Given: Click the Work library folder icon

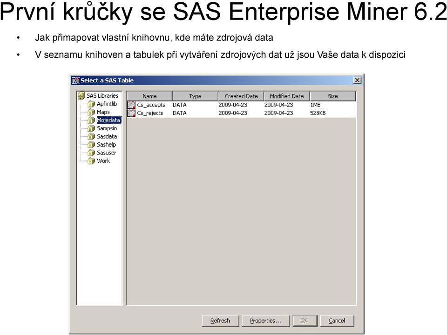Looking at the screenshot, I should pyautogui.click(x=91, y=161).
